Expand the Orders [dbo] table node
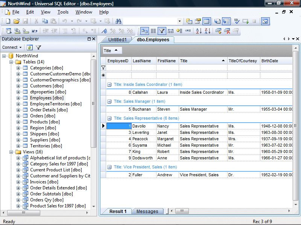Image resolution: width=301 pixels, height=225 pixels. click(18, 116)
